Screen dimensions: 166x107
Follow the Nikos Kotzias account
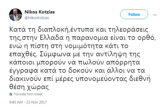click(x=134, y=14)
